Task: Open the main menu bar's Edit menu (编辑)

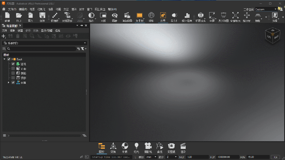Action: point(23,9)
